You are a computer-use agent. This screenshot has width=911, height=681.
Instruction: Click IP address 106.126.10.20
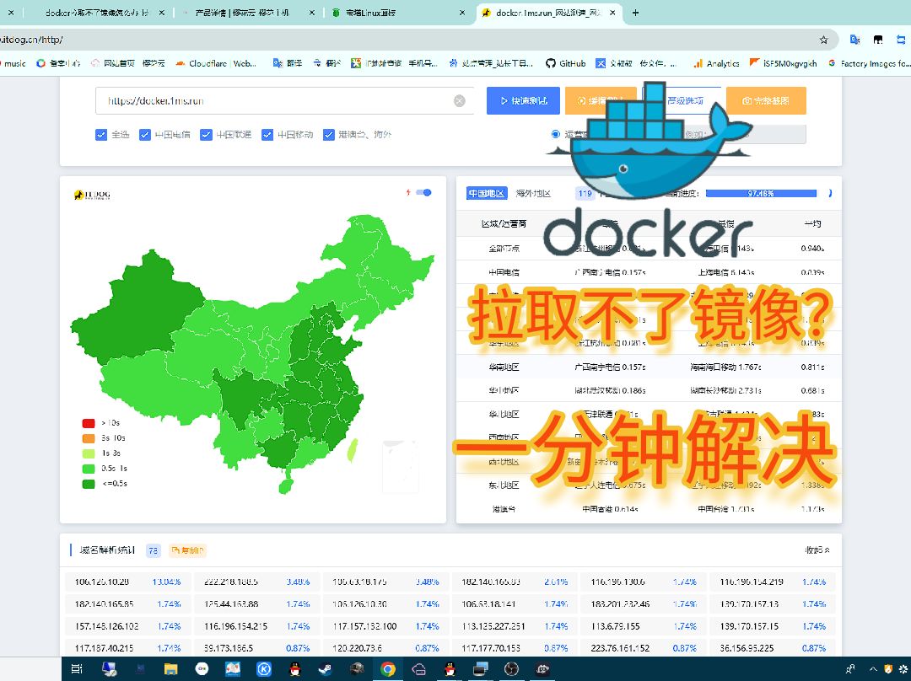[102, 582]
